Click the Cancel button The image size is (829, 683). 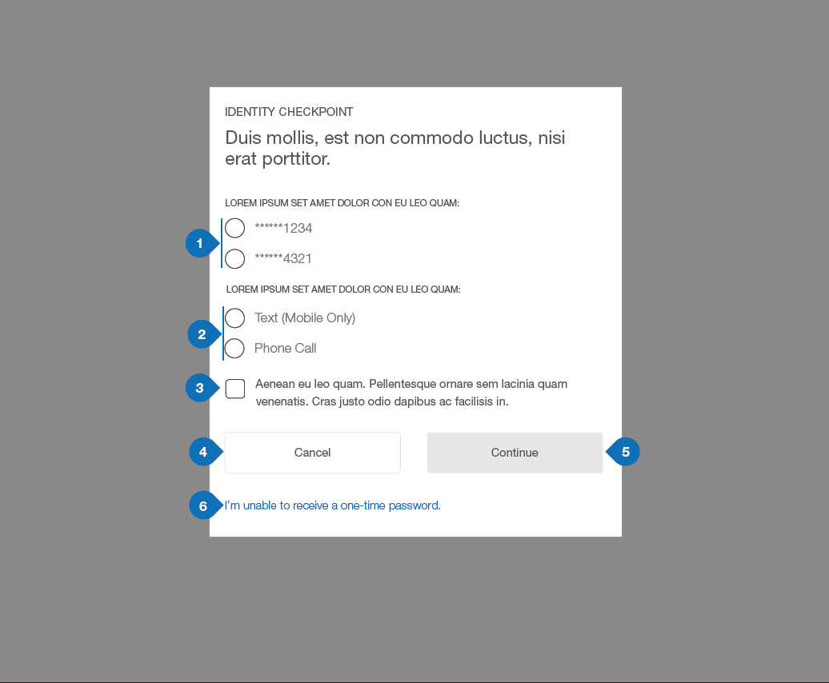[312, 453]
